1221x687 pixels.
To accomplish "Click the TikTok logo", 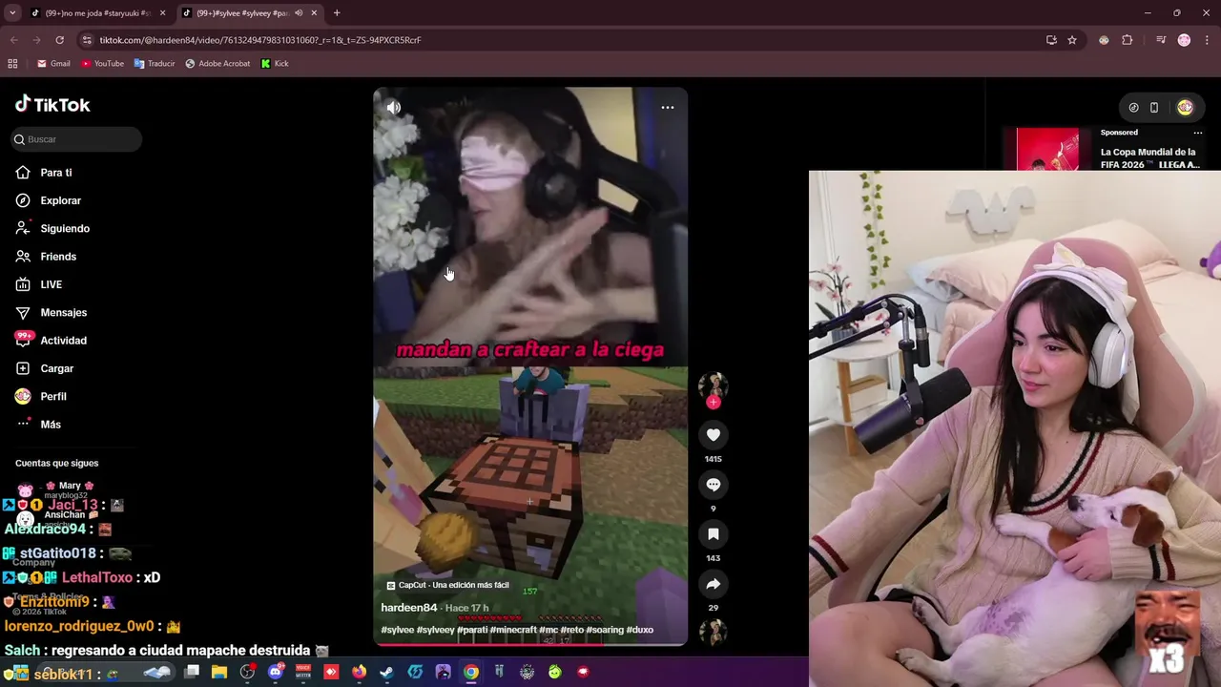I will point(52,104).
